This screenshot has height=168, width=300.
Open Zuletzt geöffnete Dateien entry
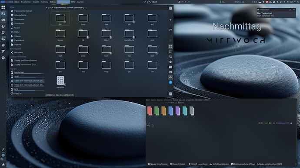point(24,61)
